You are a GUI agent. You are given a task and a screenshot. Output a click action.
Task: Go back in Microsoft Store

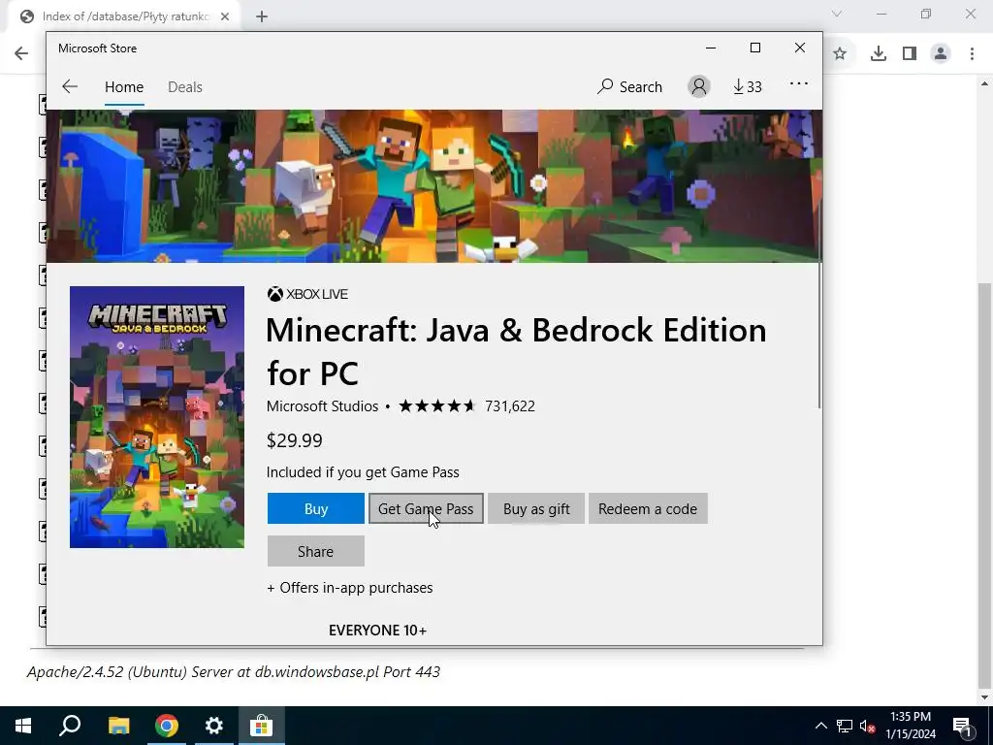point(70,86)
